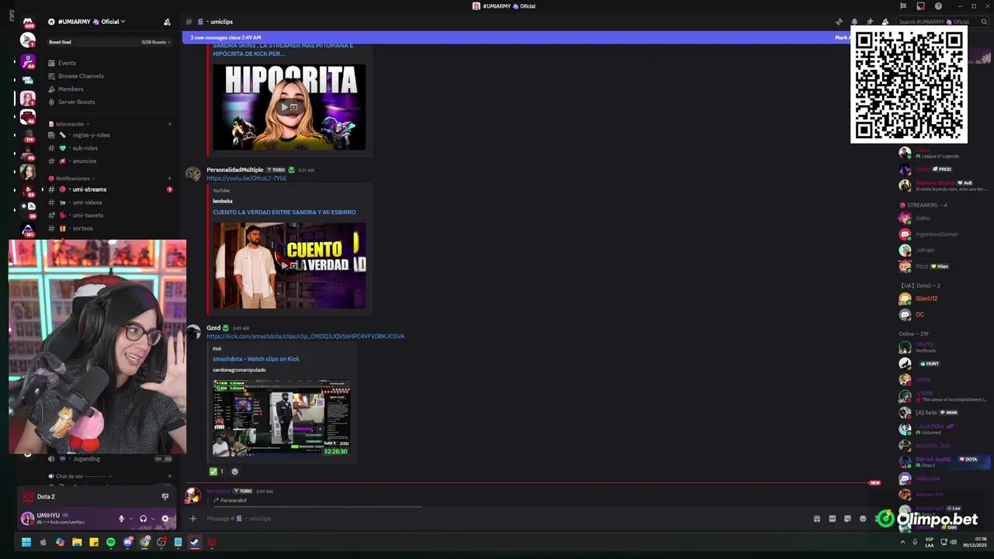Open Browse Channels
The image size is (994, 559).
(x=110, y=76)
